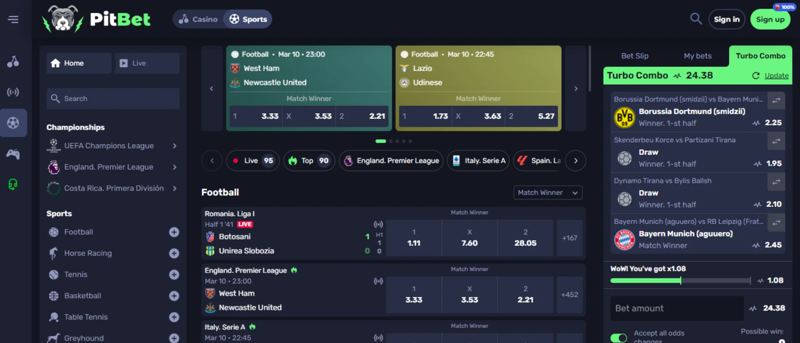Click the search magnifier icon in header
Image resolution: width=800 pixels, height=343 pixels.
(695, 19)
